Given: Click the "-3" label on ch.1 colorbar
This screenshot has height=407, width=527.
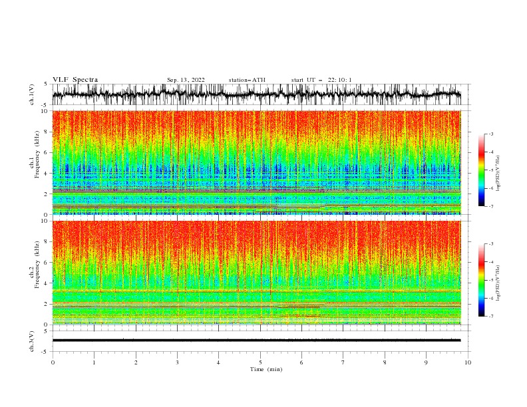Looking at the screenshot, I should pyautogui.click(x=491, y=134).
